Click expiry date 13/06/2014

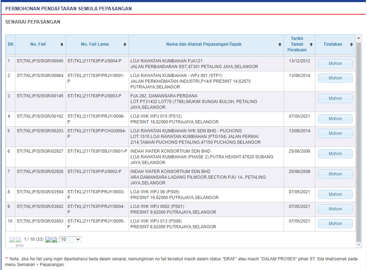pyautogui.click(x=299, y=131)
